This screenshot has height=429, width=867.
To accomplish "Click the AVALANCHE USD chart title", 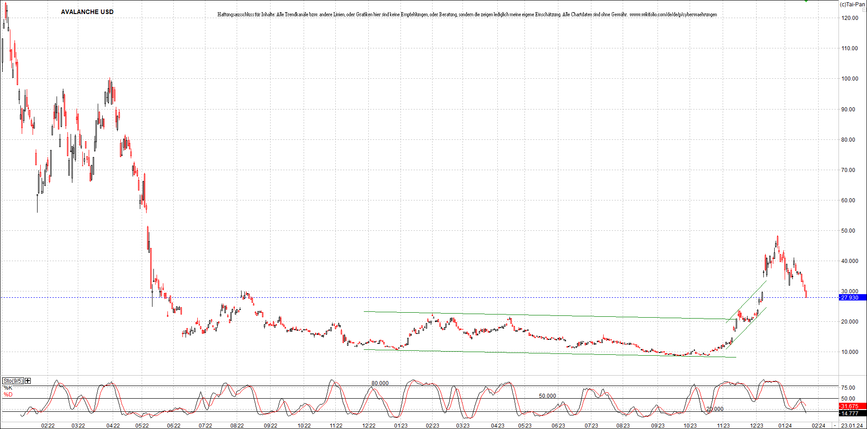I will [x=87, y=12].
